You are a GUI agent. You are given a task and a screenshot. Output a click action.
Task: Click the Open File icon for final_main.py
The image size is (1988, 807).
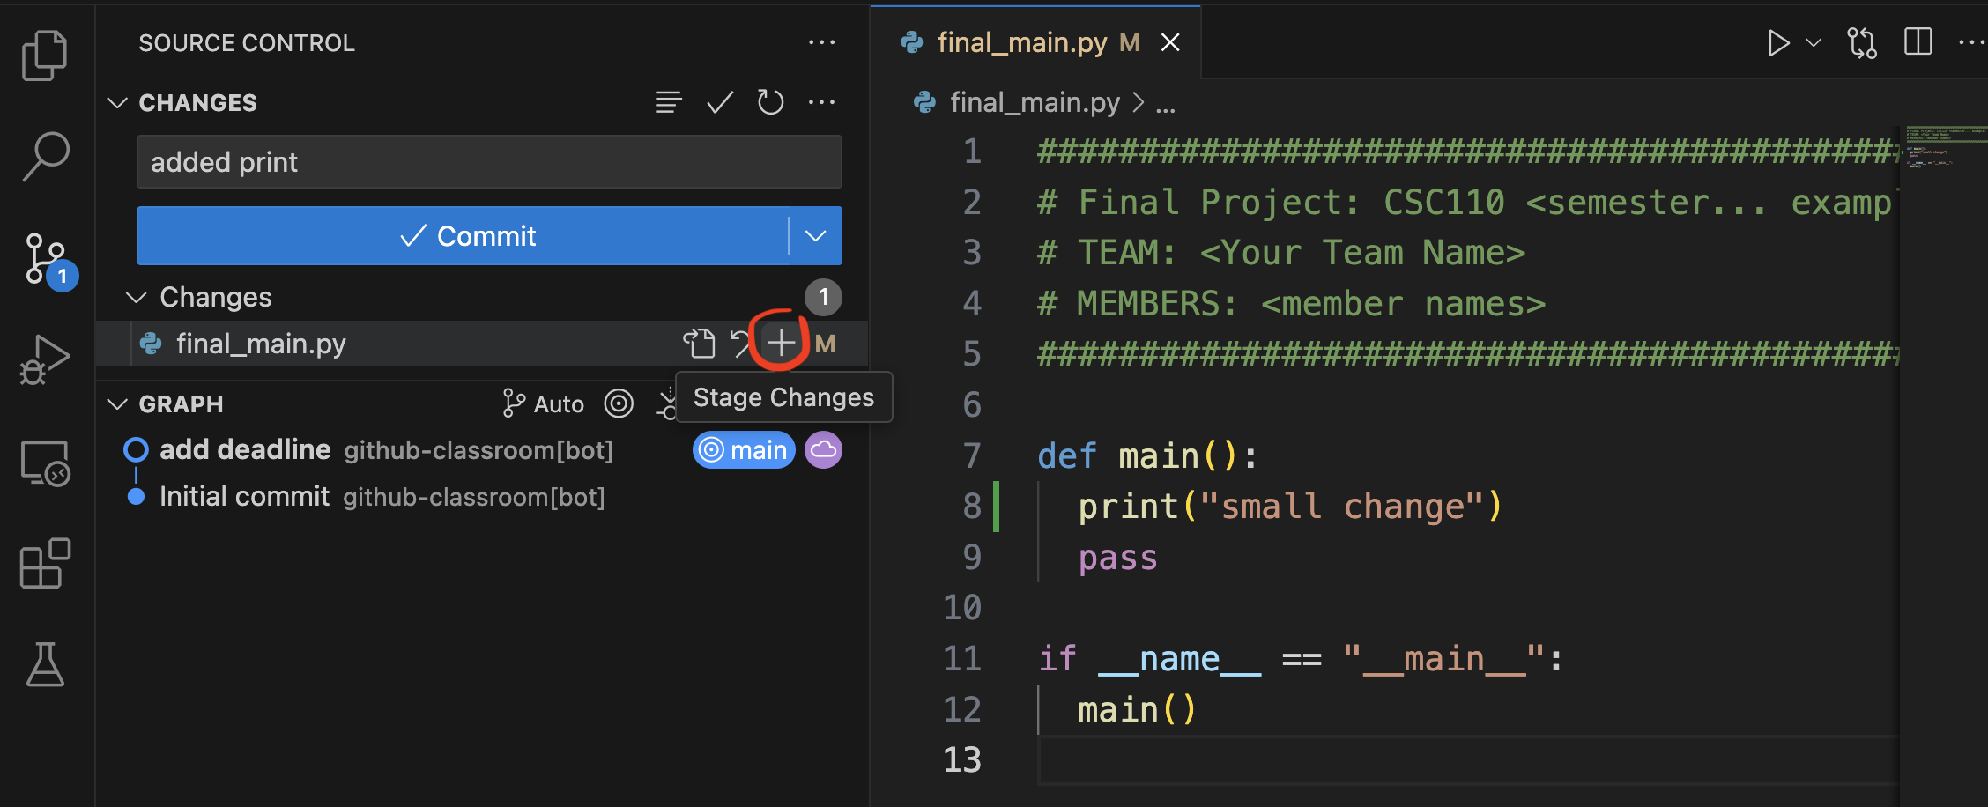tap(699, 343)
